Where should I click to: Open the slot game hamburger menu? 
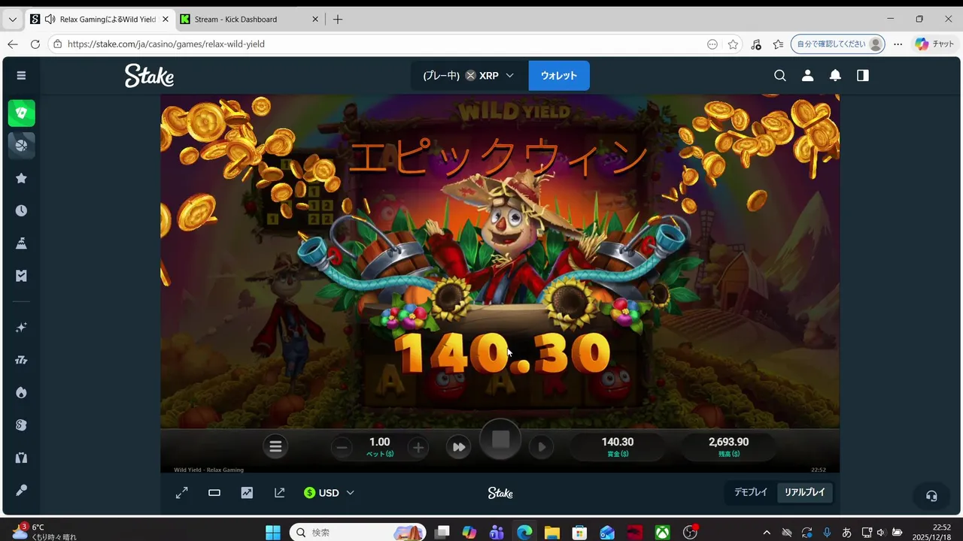pyautogui.click(x=275, y=447)
